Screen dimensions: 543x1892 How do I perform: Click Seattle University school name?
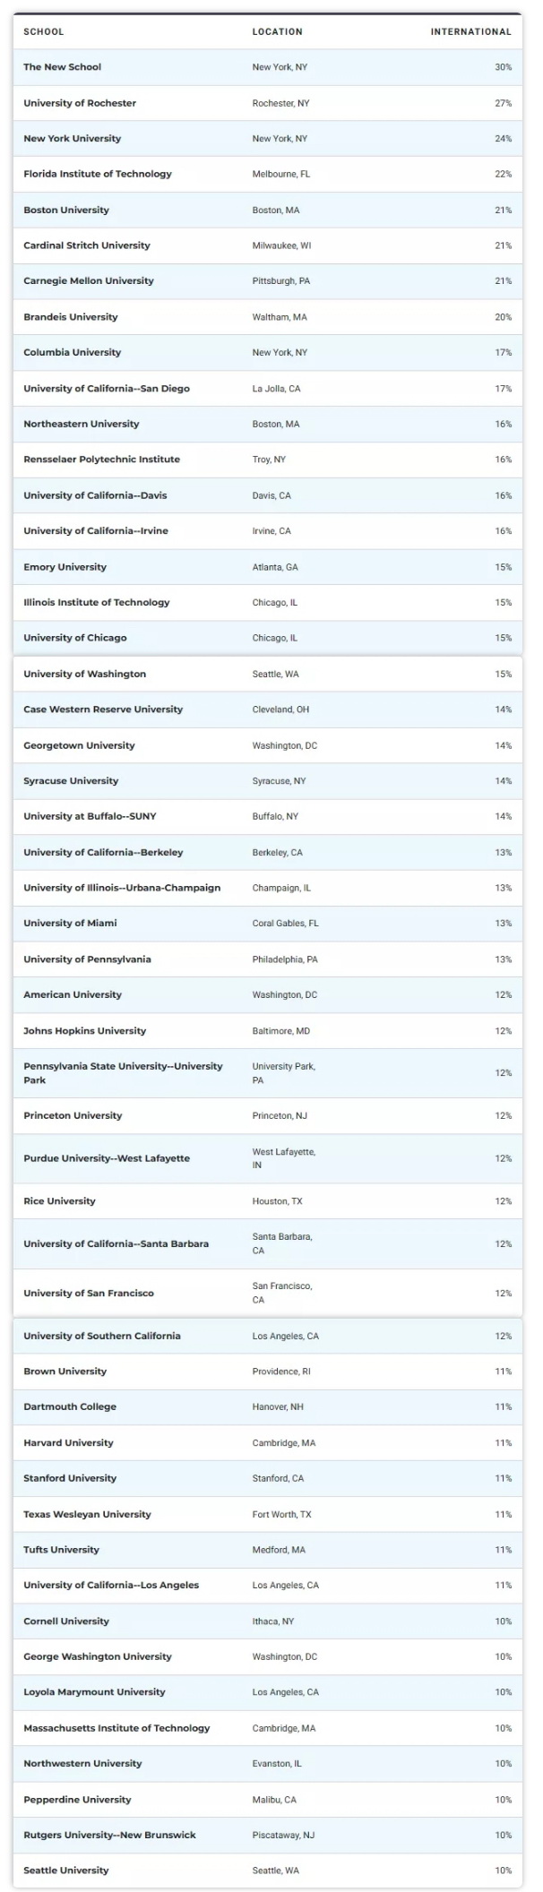click(65, 1870)
